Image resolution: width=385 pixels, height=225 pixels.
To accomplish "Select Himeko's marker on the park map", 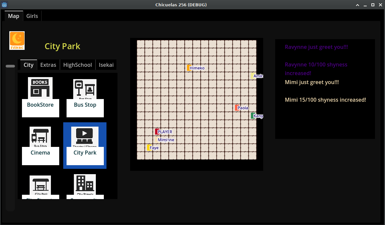I will pyautogui.click(x=189, y=68).
